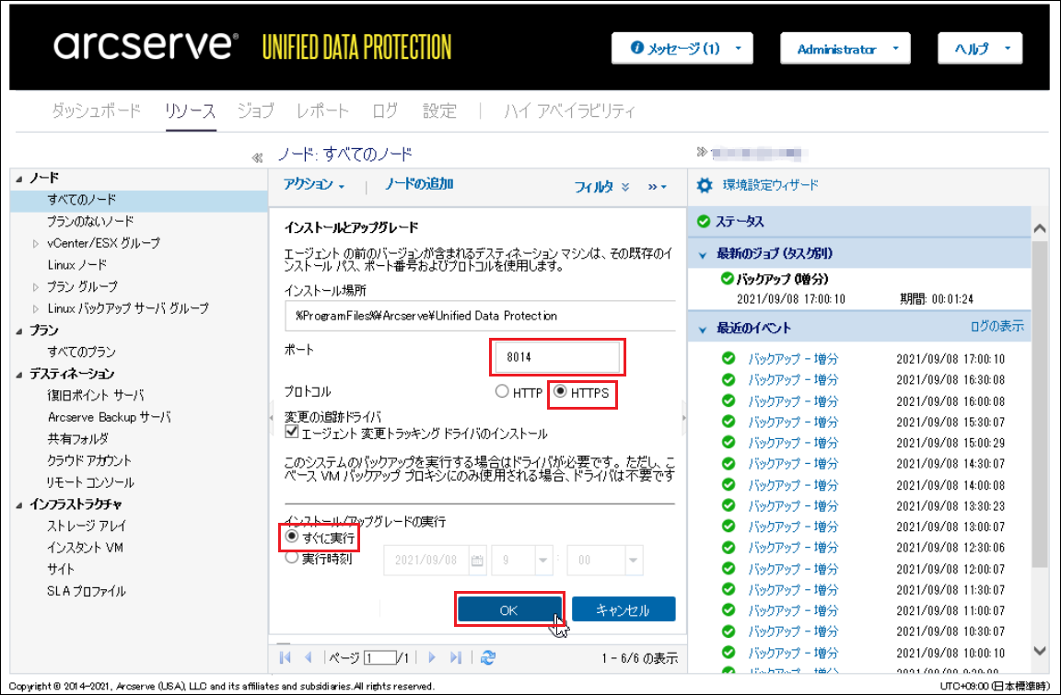Viewport: 1061px width, 695px height.
Task: Click success icon beside バックアップ (増分) latest job
Action: point(728,279)
